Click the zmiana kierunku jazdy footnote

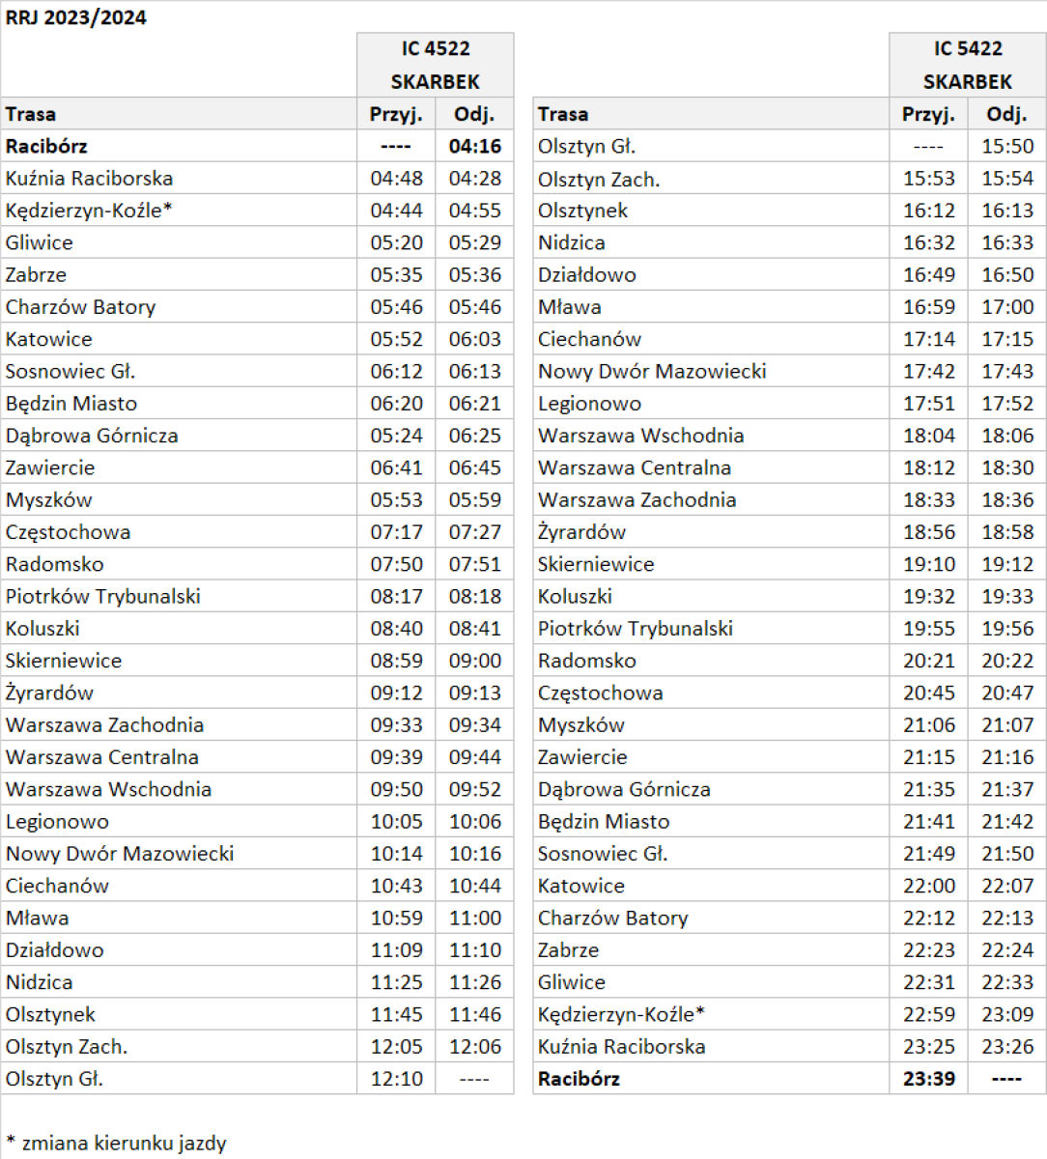[116, 1144]
